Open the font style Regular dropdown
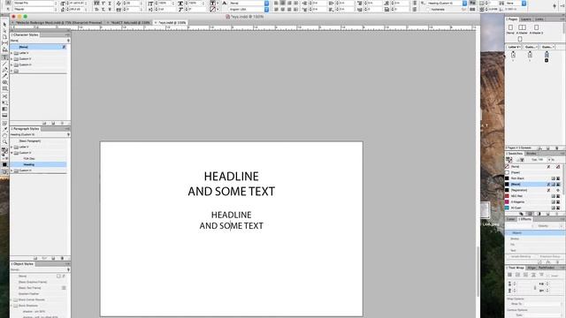This screenshot has width=566, height=318. point(55,9)
